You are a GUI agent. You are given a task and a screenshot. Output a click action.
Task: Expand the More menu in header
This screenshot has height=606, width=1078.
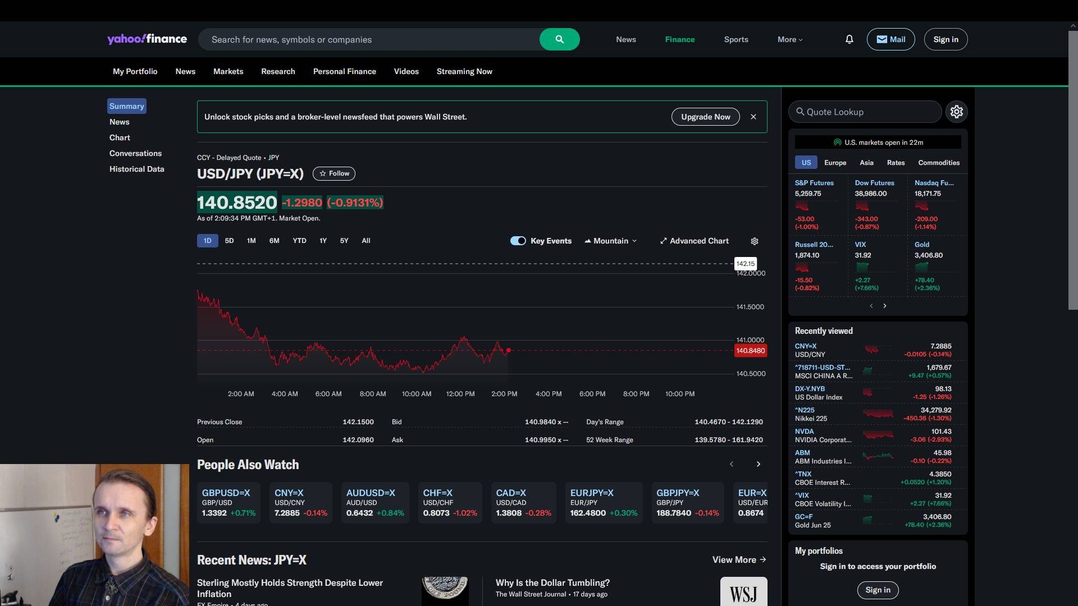[x=789, y=39]
